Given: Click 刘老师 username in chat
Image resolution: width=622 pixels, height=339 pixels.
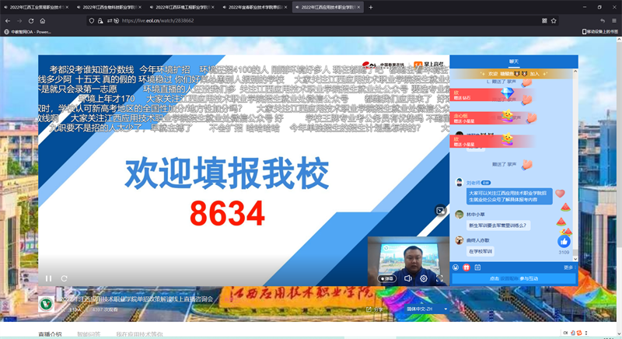Looking at the screenshot, I should [x=473, y=183].
